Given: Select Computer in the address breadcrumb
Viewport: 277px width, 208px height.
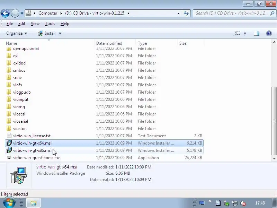Looking at the screenshot, I should (48, 13).
